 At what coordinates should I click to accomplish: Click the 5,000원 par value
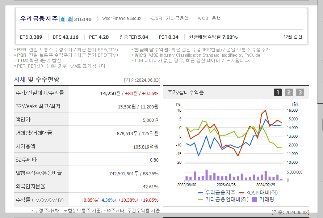pyautogui.click(x=150, y=120)
